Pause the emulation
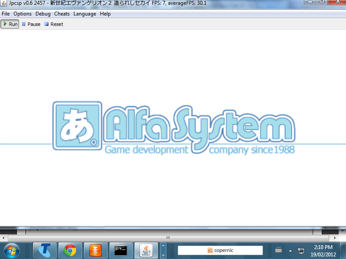Screen dimensions: 346x259 pos(31,24)
